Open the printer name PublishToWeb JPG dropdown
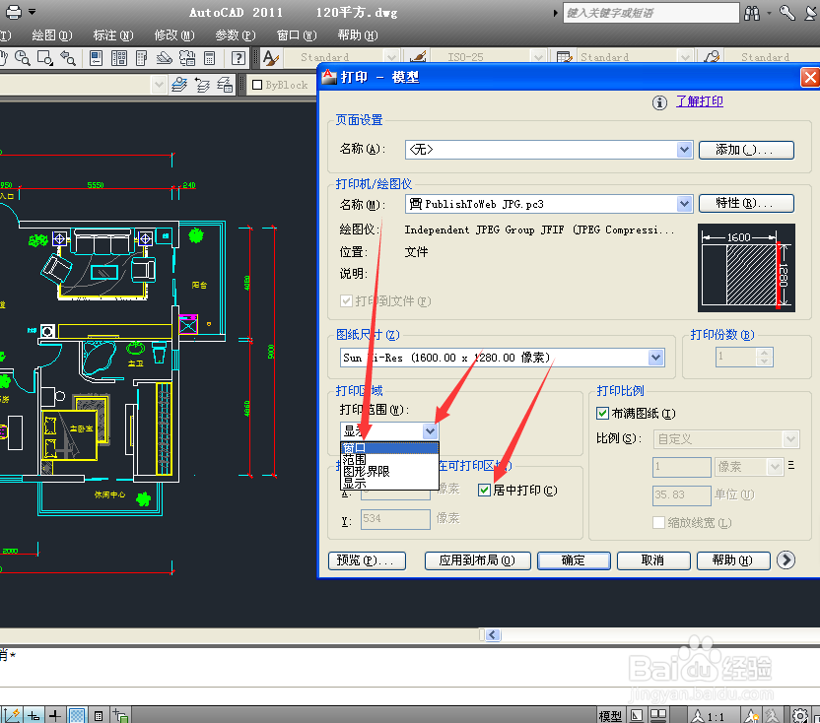 pyautogui.click(x=684, y=203)
